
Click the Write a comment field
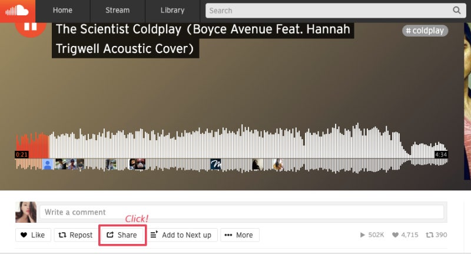(242, 212)
